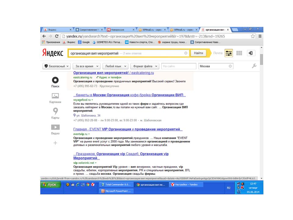Click the Найти search button
293x220 pixels.
pyautogui.click(x=198, y=53)
